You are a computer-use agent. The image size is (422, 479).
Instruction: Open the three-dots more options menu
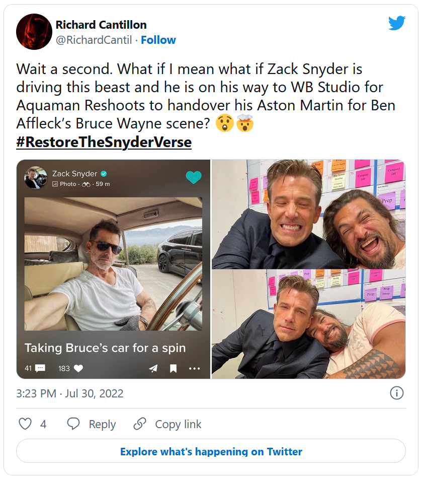(194, 369)
